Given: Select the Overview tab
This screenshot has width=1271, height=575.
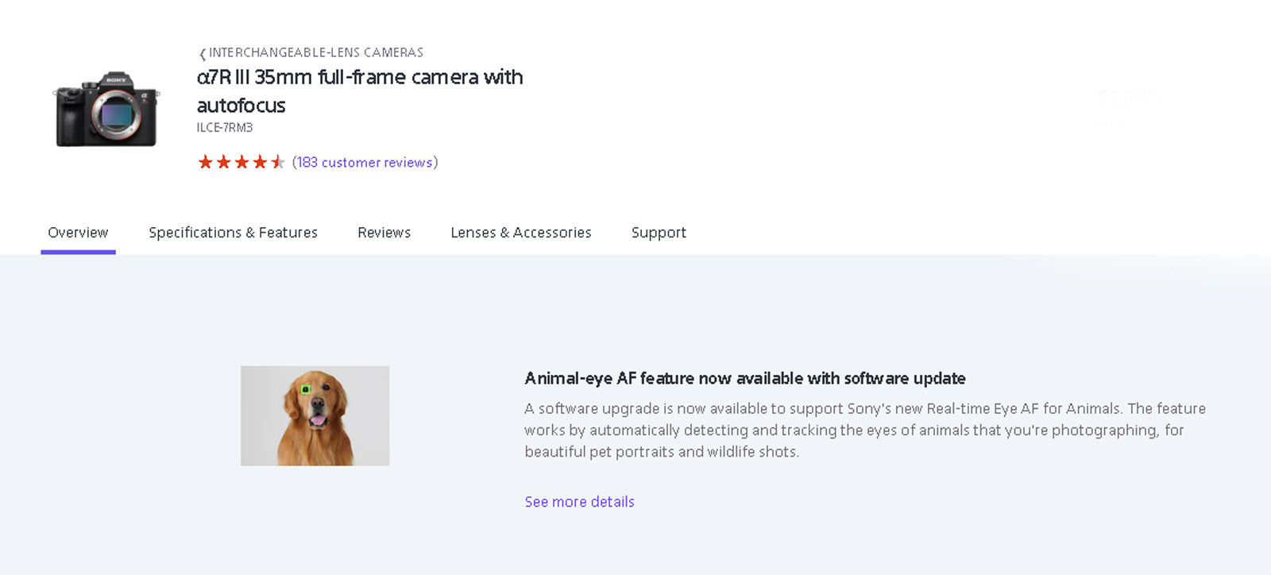Looking at the screenshot, I should [x=78, y=233].
